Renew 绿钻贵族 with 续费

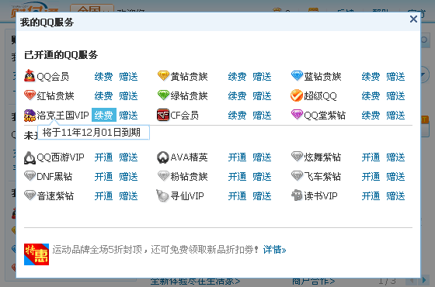point(237,96)
